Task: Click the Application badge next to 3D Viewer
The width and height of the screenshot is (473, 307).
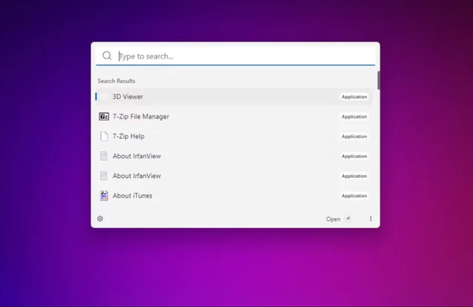Action: pyautogui.click(x=354, y=97)
